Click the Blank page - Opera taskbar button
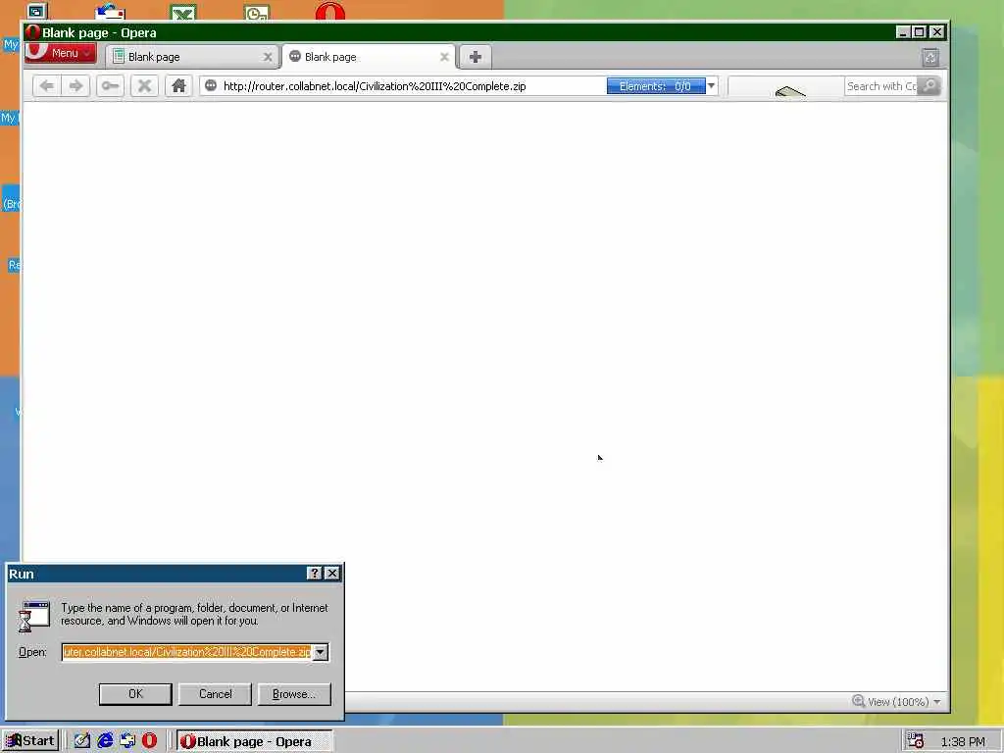This screenshot has width=1004, height=753. pos(255,741)
